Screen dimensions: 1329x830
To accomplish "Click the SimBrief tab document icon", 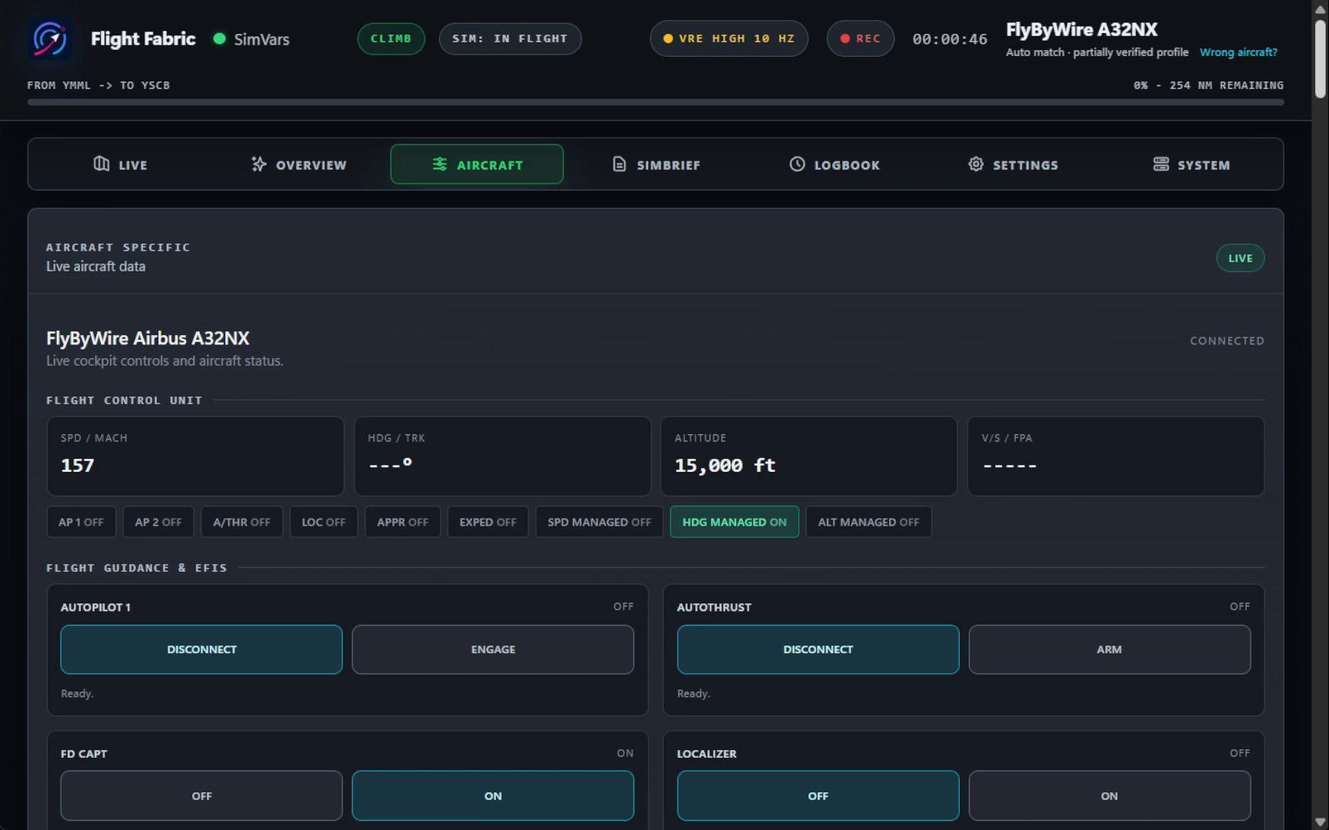I will click(619, 164).
